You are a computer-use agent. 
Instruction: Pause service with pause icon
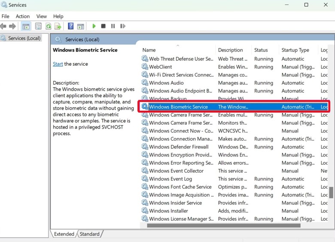tap(113, 26)
